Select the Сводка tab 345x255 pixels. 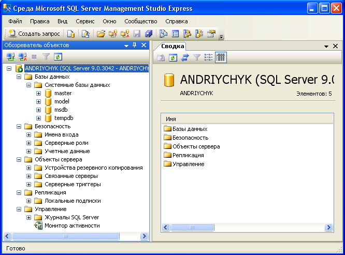pos(172,46)
